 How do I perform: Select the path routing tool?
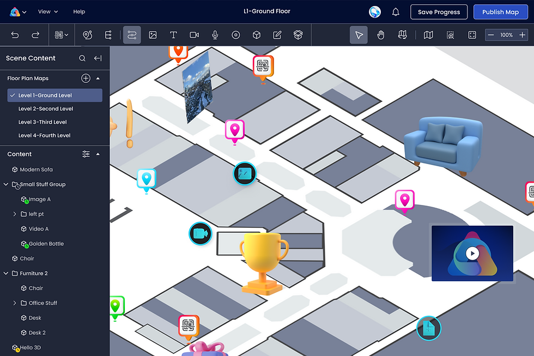tap(132, 35)
